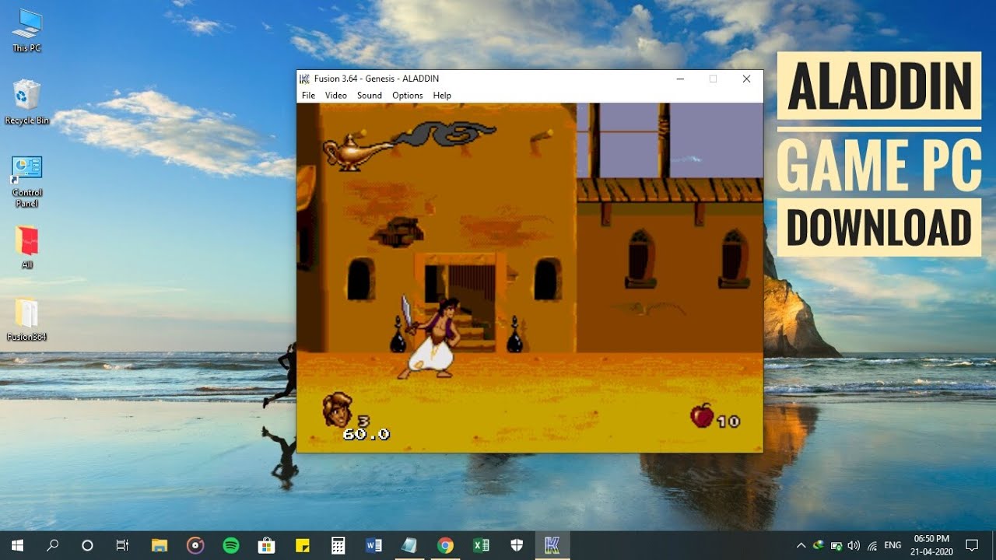Open taskbar Search magnifier
The height and width of the screenshot is (560, 996).
pyautogui.click(x=52, y=545)
